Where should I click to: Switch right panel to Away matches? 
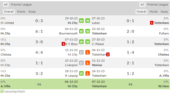(x=164, y=12)
